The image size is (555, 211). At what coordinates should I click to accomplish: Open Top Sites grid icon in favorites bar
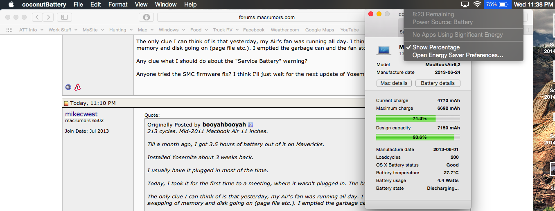(x=9, y=30)
